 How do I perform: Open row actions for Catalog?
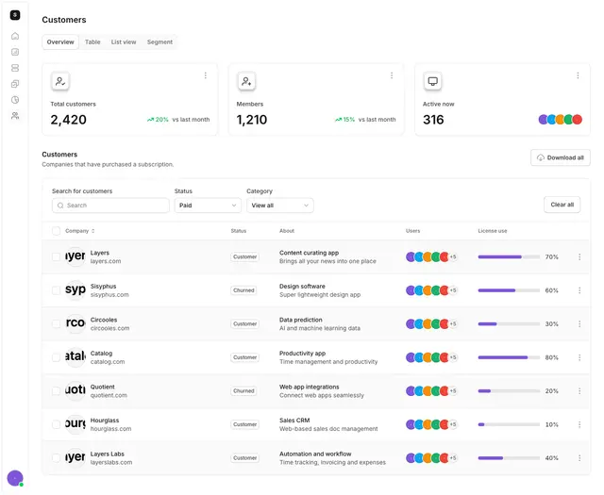[579, 357]
